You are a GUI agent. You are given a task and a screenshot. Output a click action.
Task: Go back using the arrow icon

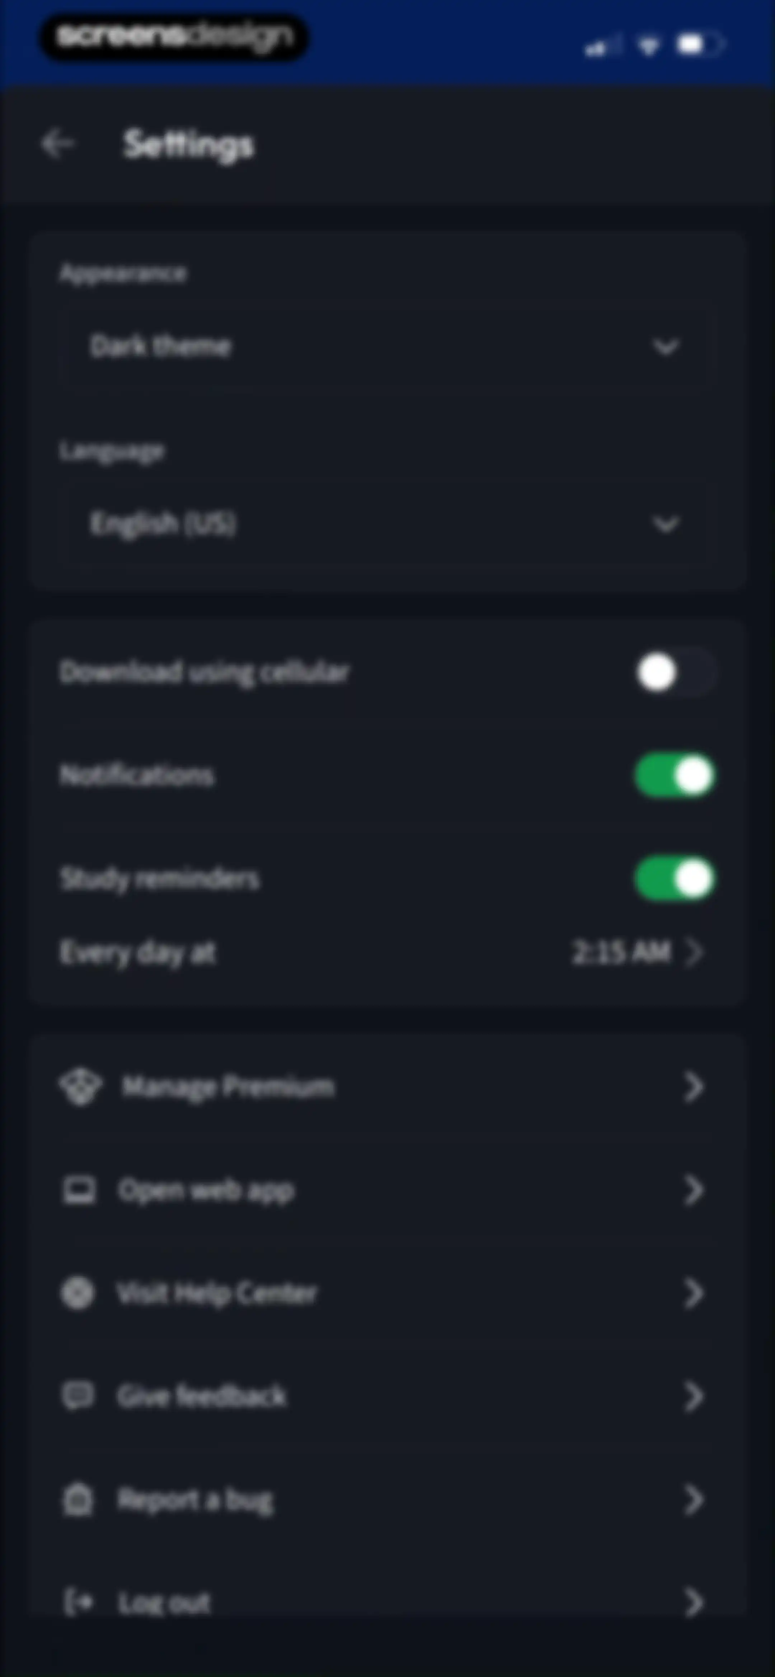[x=58, y=143]
